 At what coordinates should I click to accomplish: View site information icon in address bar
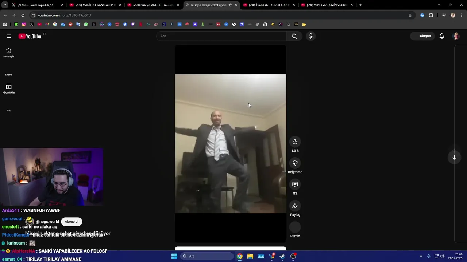[x=33, y=15]
